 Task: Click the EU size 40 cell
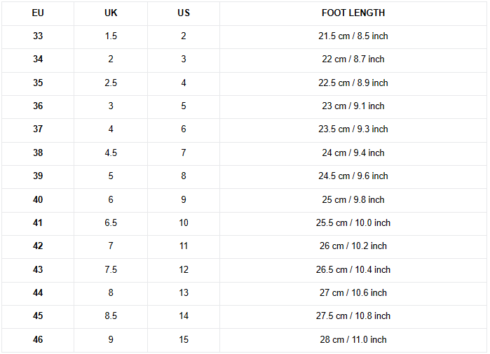pyautogui.click(x=38, y=199)
